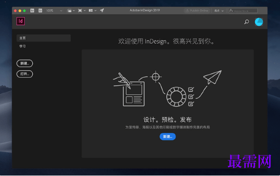Click the magnifier icon in Adobe Stock field
This screenshot has height=176, width=280.
[231, 10]
